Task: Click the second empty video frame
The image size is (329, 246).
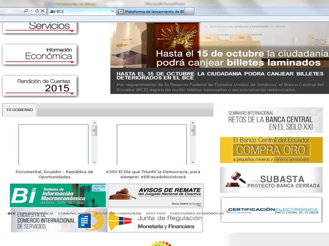Action: point(152,144)
